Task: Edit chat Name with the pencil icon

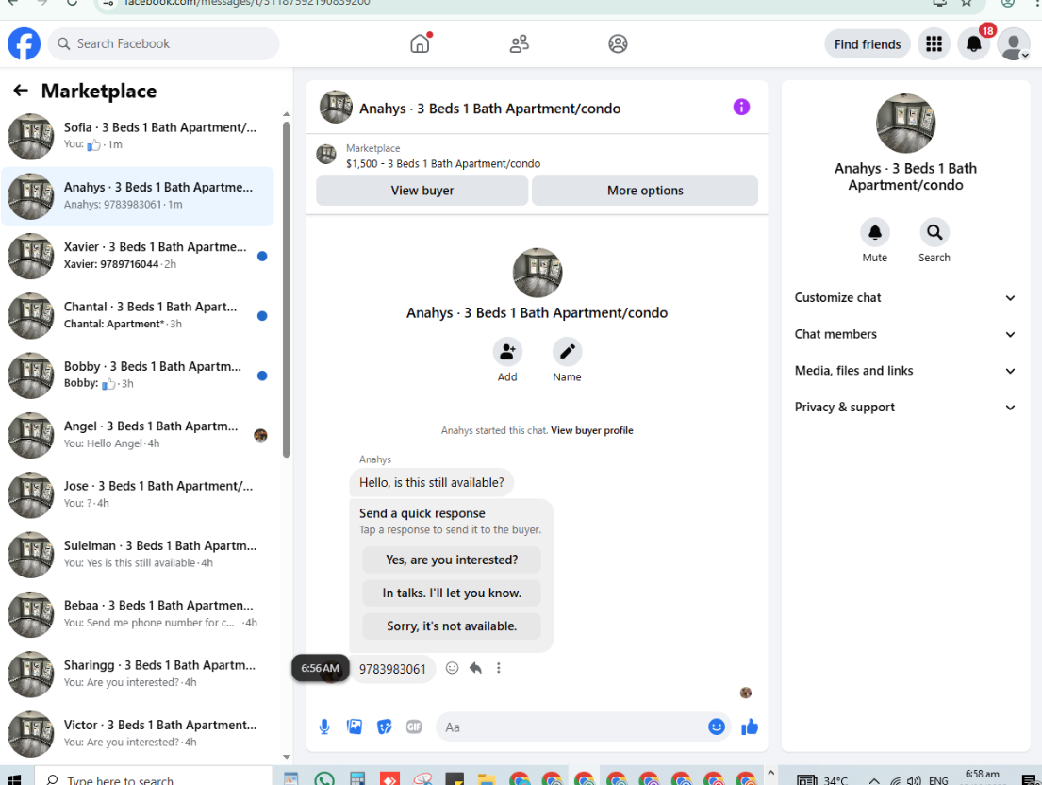Action: pos(567,352)
